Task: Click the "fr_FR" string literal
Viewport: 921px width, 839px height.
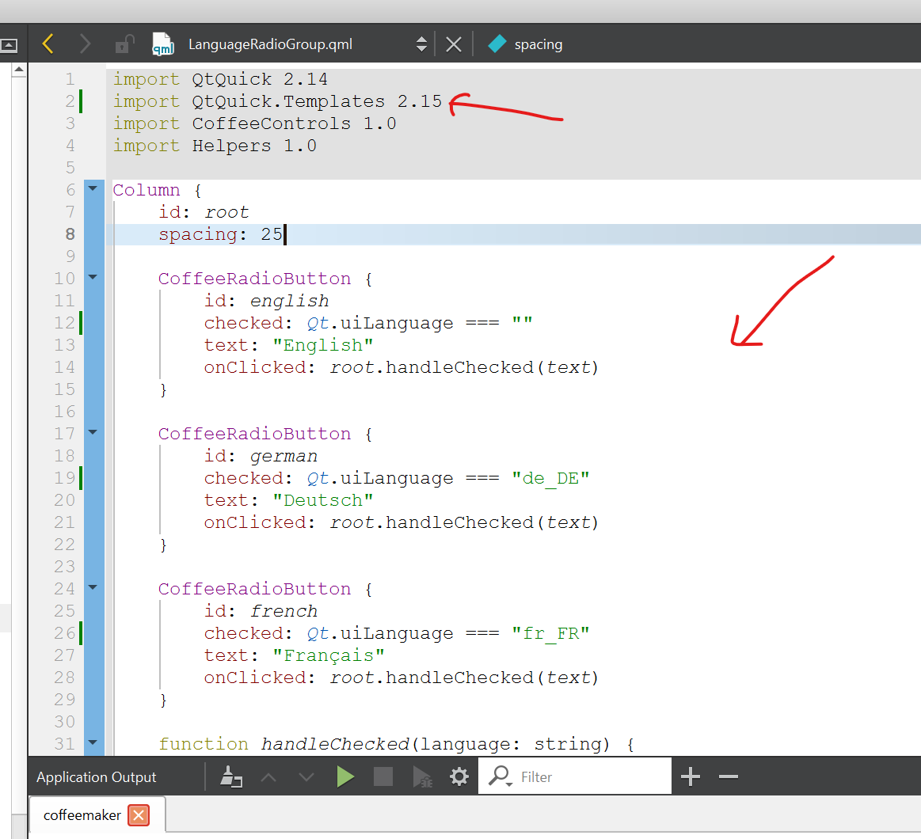Action: (550, 633)
